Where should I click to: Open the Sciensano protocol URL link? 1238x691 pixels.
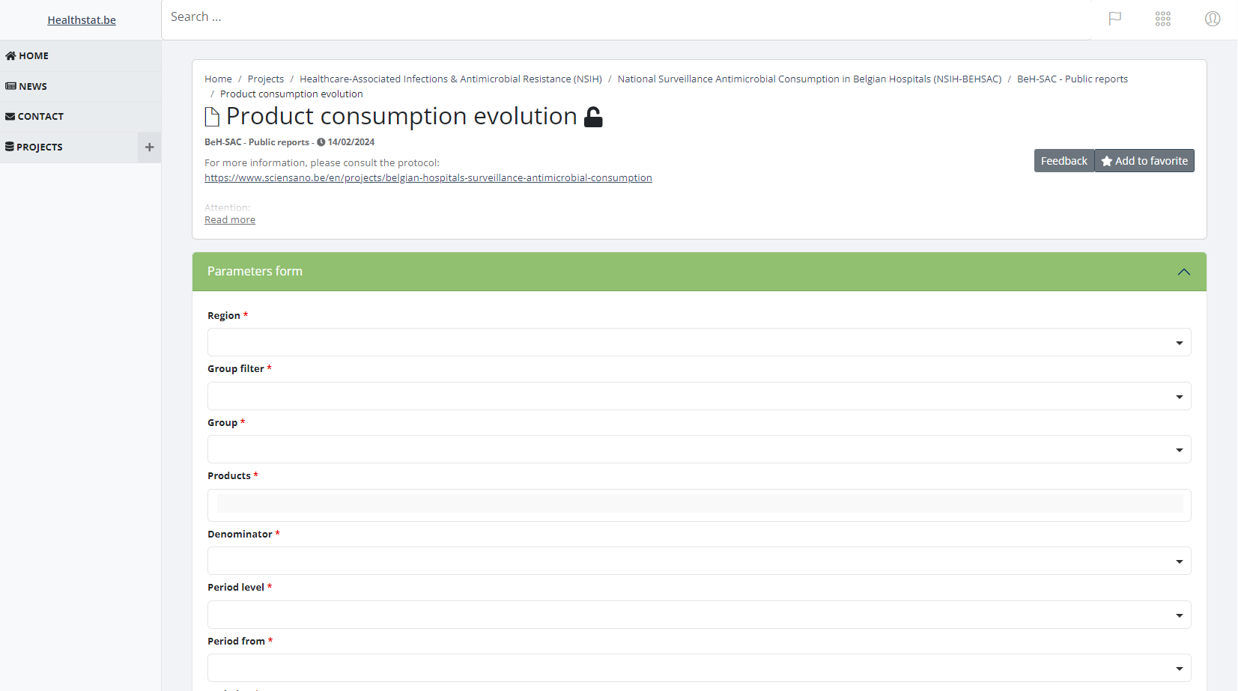[428, 178]
